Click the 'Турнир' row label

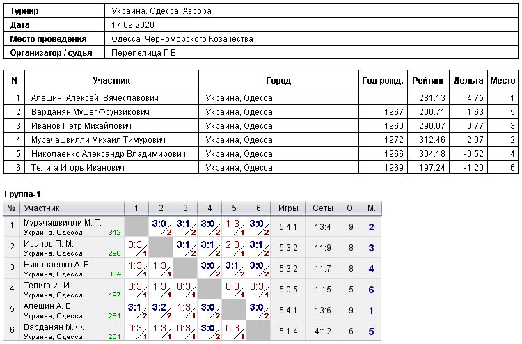pyautogui.click(x=24, y=11)
